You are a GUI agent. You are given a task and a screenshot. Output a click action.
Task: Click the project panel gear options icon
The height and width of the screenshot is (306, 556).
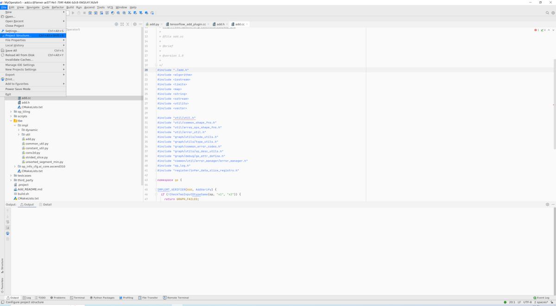[x=135, y=24]
